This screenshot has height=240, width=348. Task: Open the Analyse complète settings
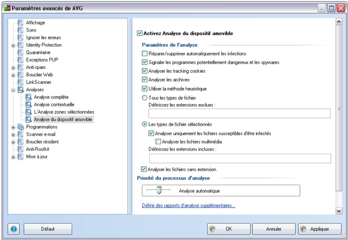click(x=51, y=97)
